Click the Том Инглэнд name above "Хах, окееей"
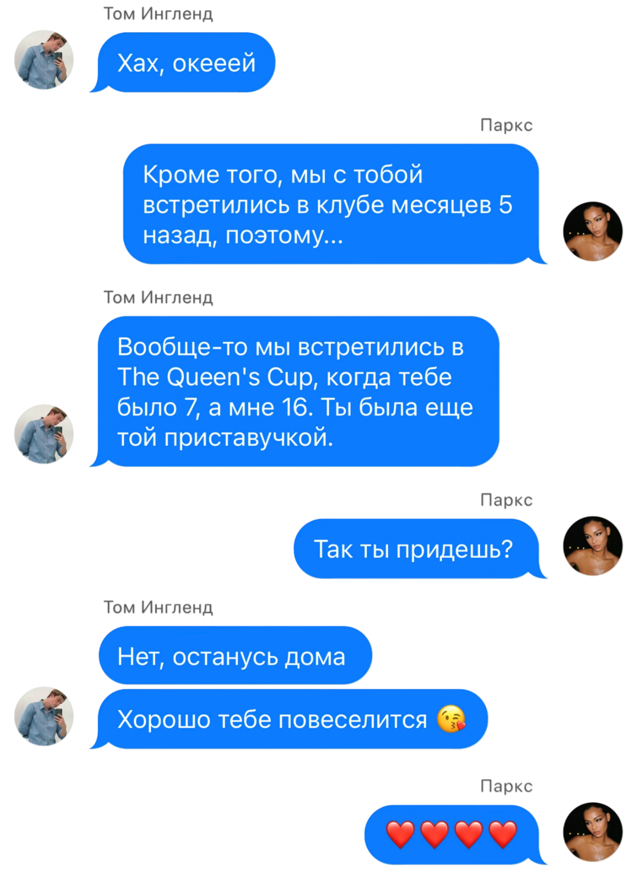Viewport: 637px width, 878px height. 158,14
